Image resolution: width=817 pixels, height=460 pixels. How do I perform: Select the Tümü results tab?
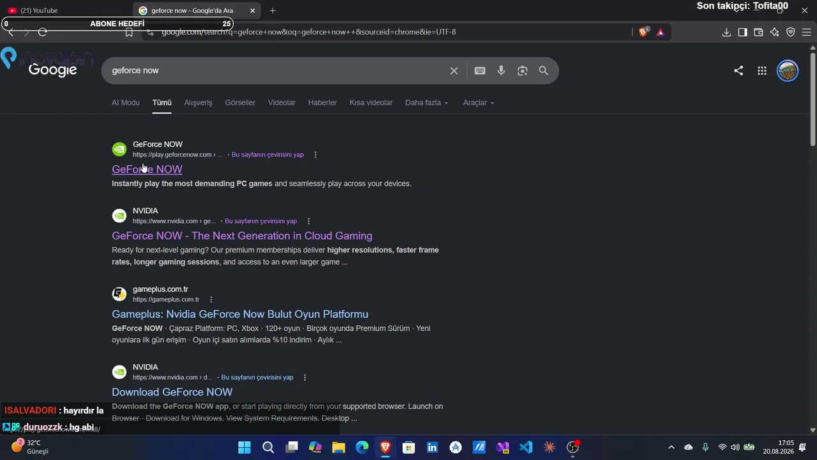pyautogui.click(x=162, y=103)
